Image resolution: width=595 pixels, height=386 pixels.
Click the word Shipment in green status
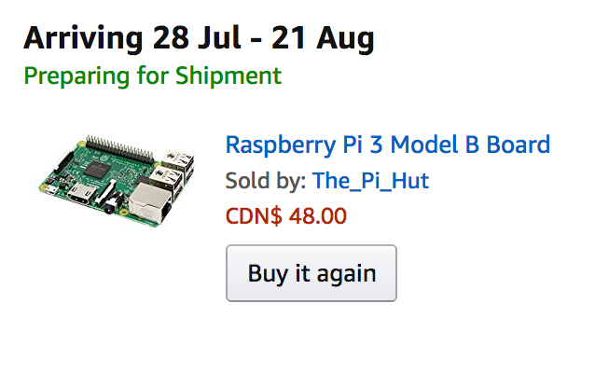(228, 76)
